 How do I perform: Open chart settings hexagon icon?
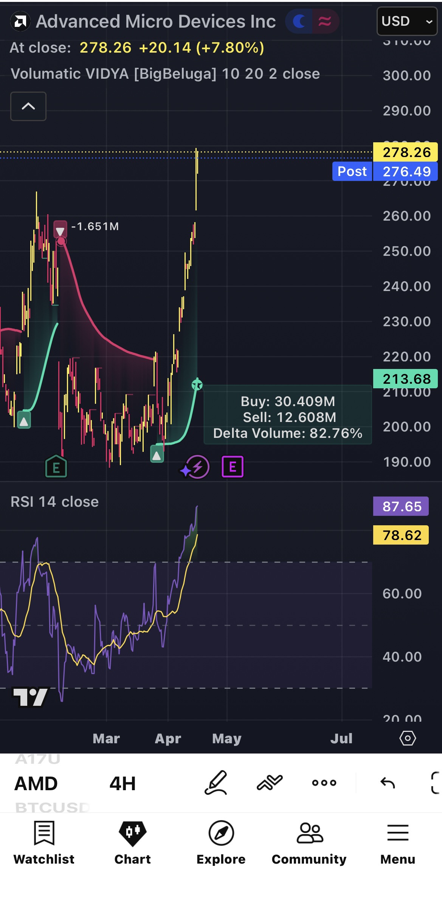[408, 738]
